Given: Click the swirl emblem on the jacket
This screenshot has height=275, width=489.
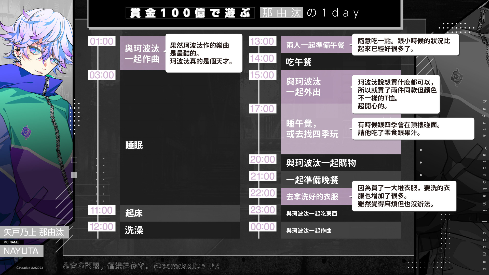Looking at the screenshot, I should [x=26, y=132].
